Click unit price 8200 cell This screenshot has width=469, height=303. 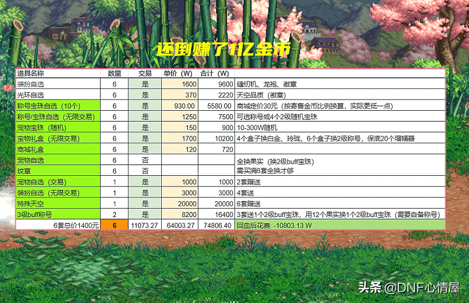[x=180, y=214]
